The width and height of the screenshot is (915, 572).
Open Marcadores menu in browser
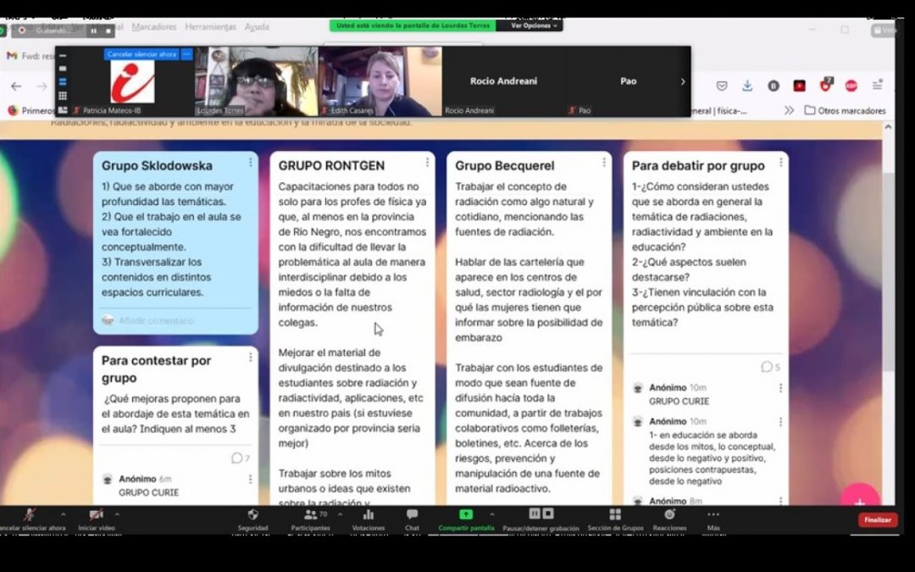point(154,27)
